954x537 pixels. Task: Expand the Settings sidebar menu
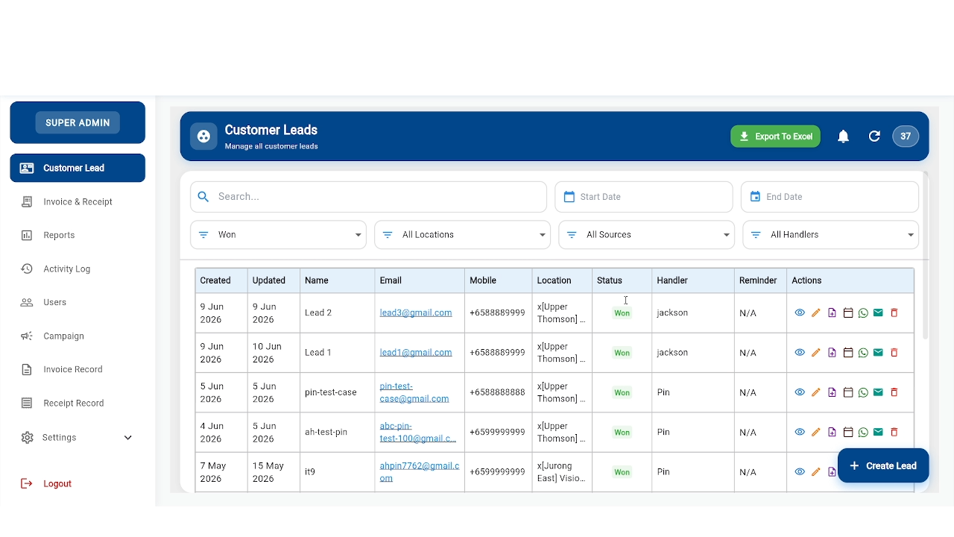(78, 438)
